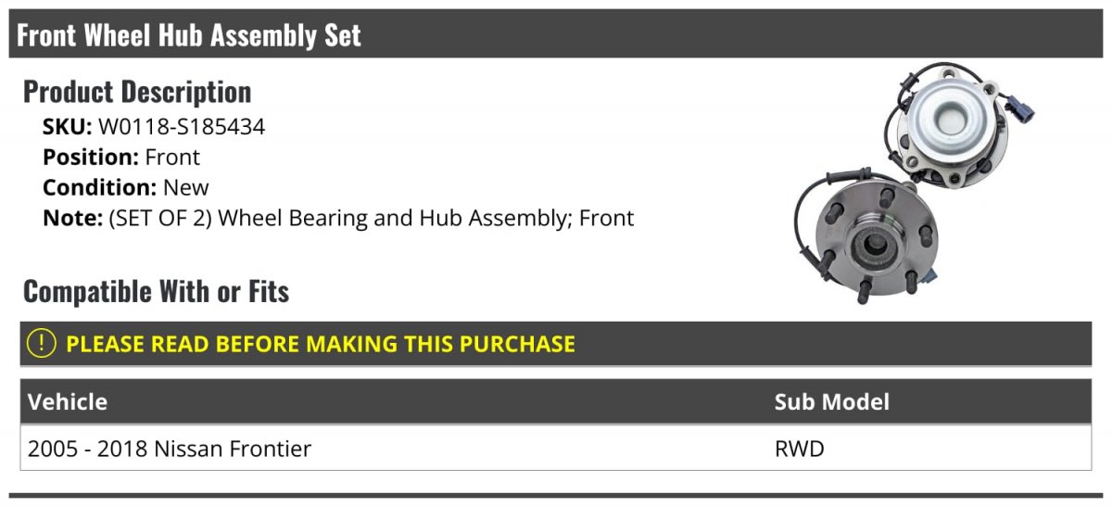This screenshot has height=507, width=1112.
Task: Click the Compatible With or Fits heading
Action: click(x=156, y=292)
